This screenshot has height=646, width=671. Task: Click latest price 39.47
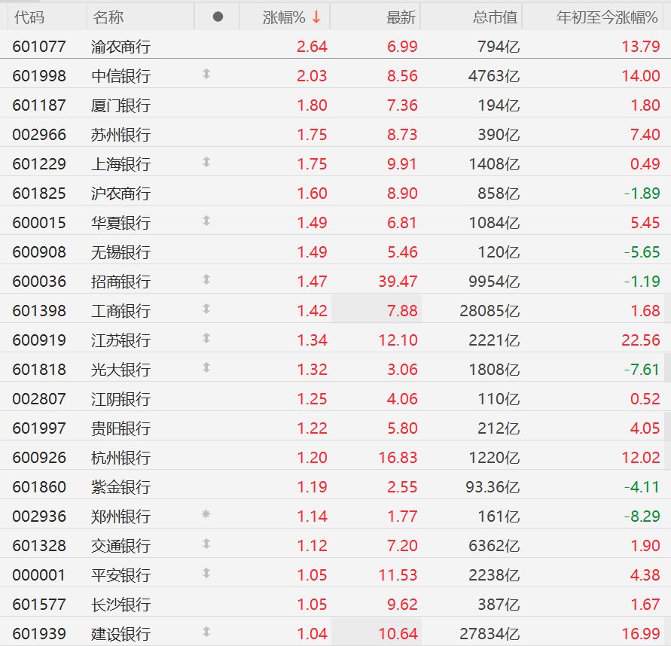(398, 282)
